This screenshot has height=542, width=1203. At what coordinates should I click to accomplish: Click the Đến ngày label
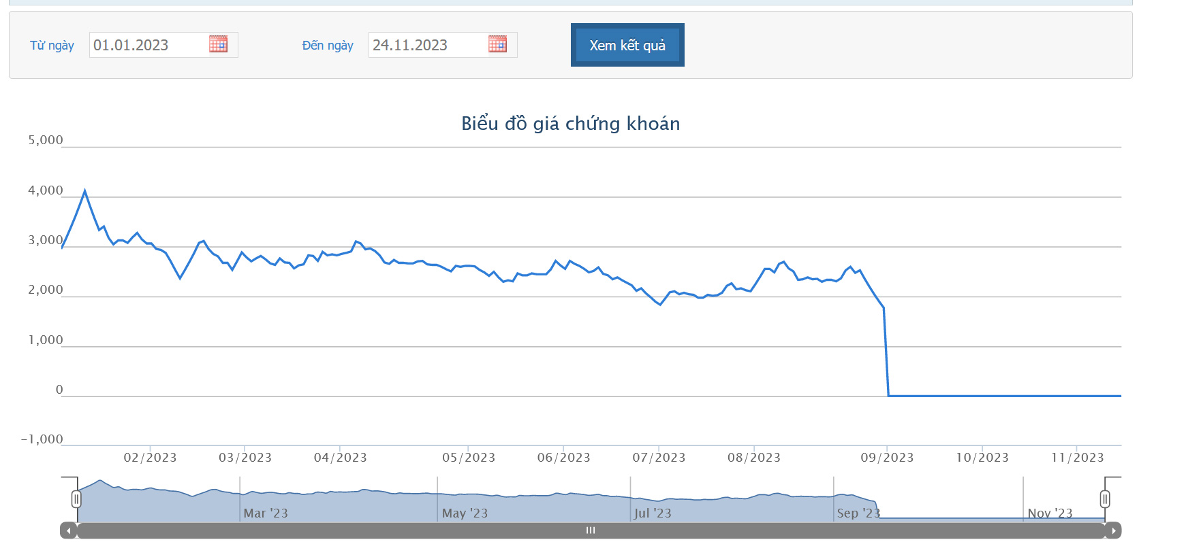(x=328, y=46)
